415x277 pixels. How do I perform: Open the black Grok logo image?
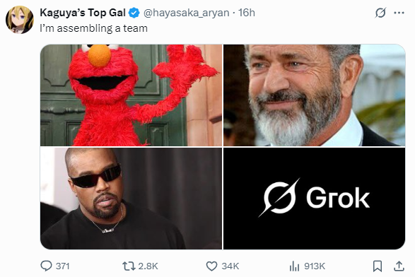(314, 199)
